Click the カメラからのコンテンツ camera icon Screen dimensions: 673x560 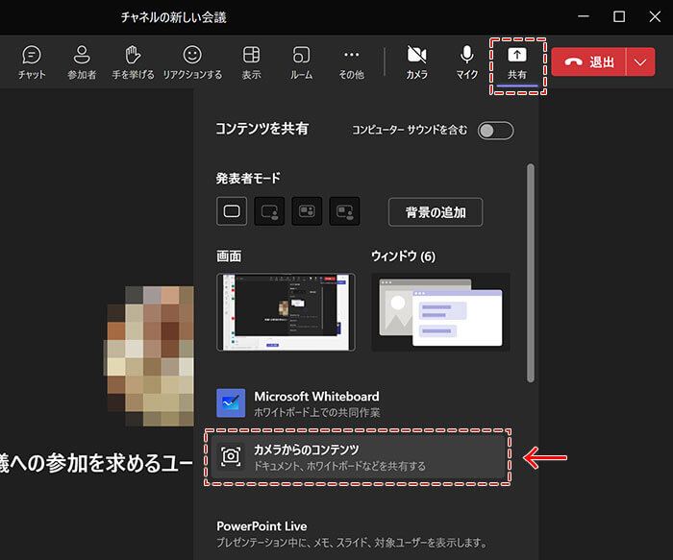click(231, 456)
